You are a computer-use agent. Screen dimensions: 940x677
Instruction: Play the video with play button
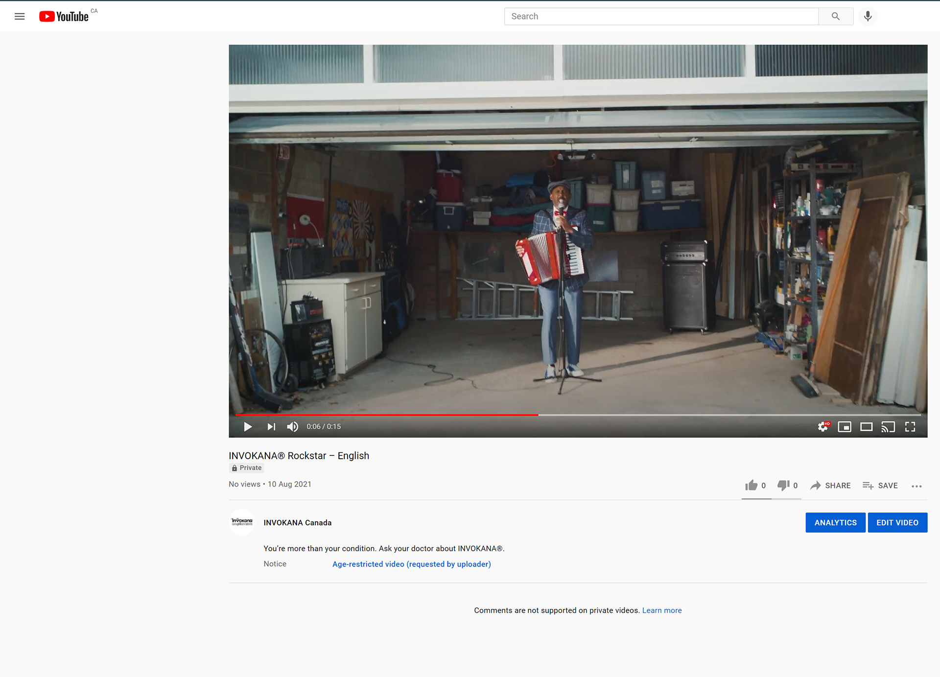[248, 427]
